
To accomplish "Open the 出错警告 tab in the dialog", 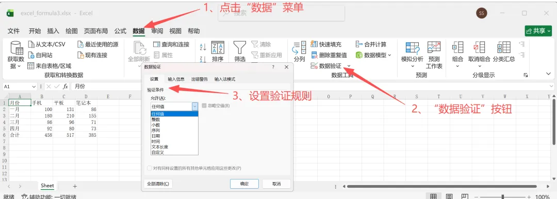I will click(199, 79).
